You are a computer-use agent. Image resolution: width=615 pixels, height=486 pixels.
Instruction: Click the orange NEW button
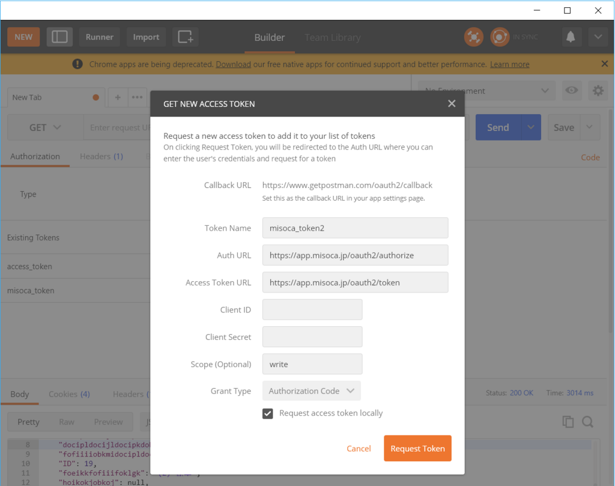coord(23,37)
